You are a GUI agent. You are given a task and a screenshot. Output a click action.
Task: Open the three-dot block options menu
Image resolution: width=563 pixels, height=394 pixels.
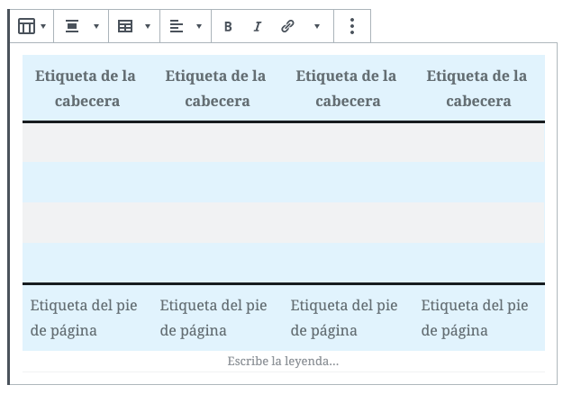coord(351,27)
